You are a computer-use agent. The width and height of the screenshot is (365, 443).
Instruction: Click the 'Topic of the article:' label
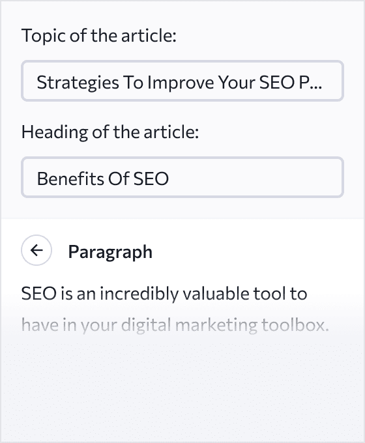(99, 36)
